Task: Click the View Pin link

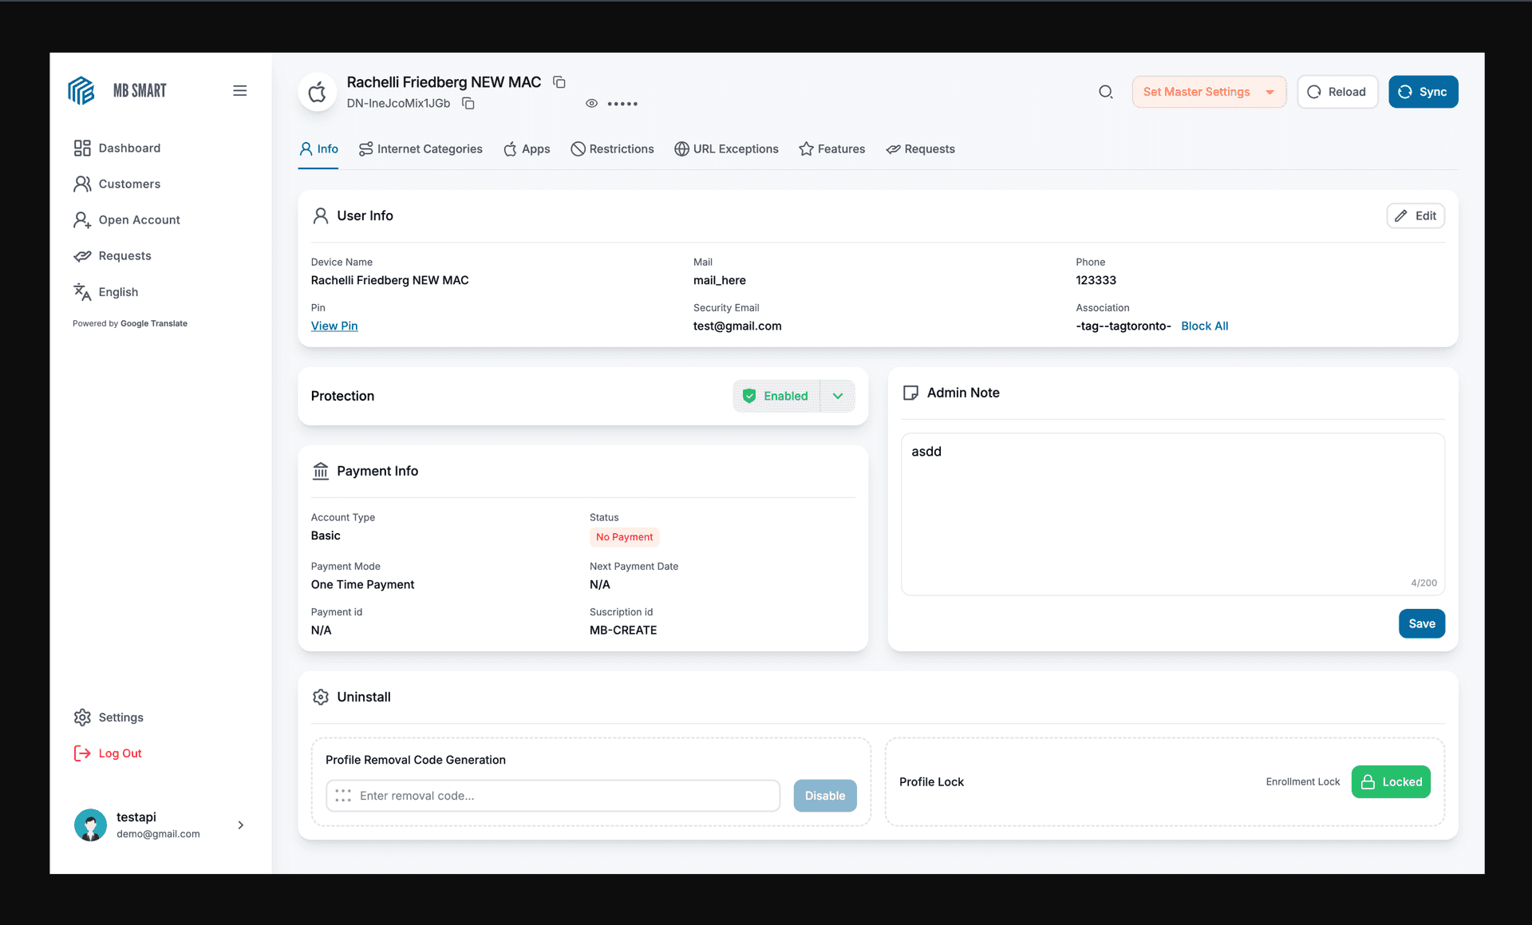Action: click(x=334, y=326)
